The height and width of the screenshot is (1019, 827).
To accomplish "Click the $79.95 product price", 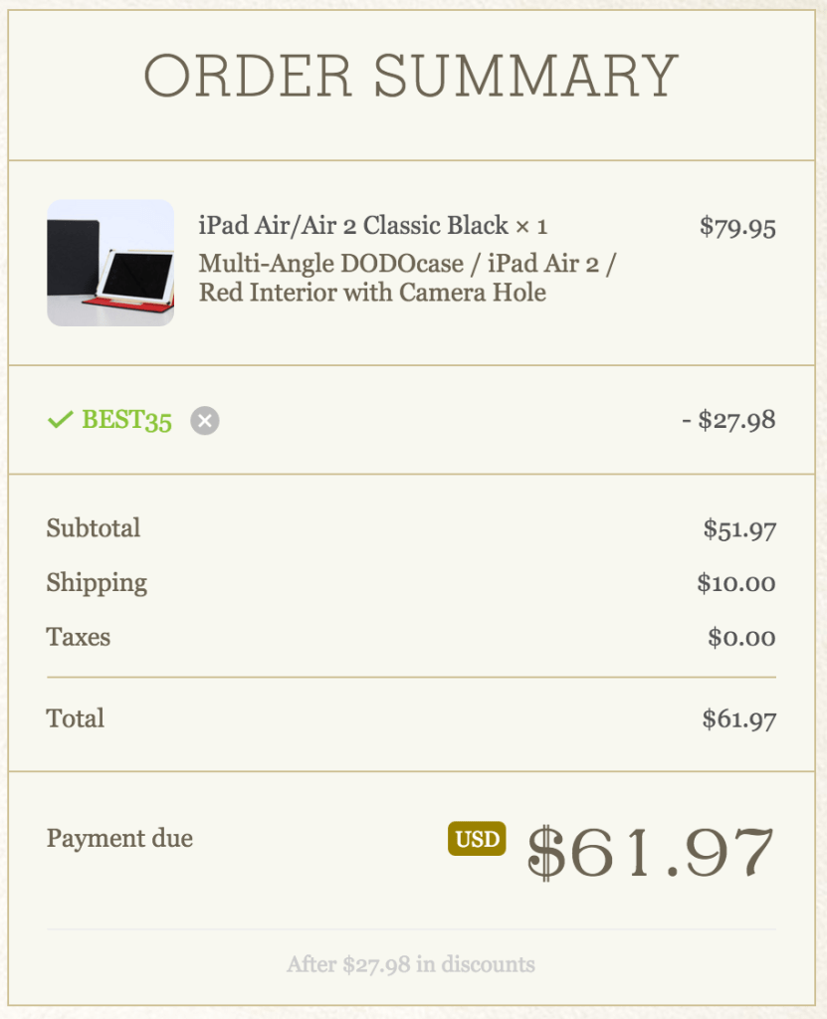I will point(736,227).
